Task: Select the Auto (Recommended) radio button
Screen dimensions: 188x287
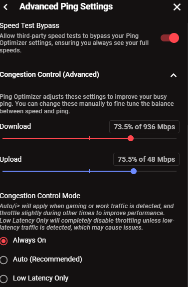Action: tap(3, 260)
